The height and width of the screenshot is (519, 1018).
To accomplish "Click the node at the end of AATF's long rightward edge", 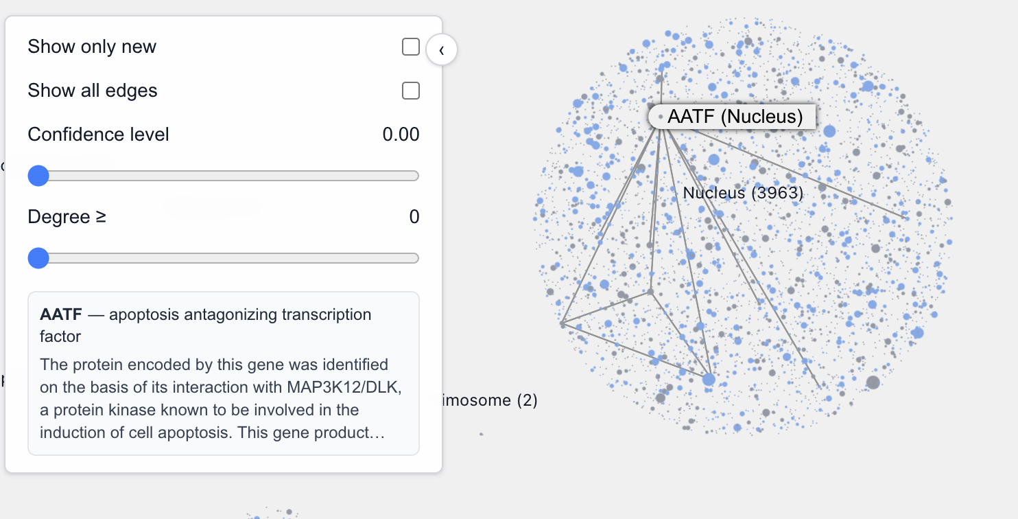I will click(905, 218).
